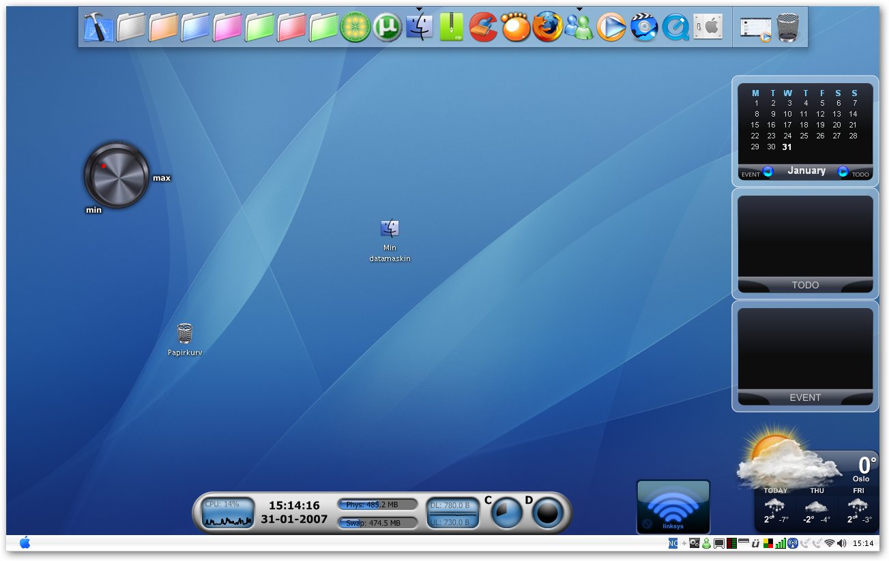Click the TODO notes panel
889x561 pixels.
(805, 244)
